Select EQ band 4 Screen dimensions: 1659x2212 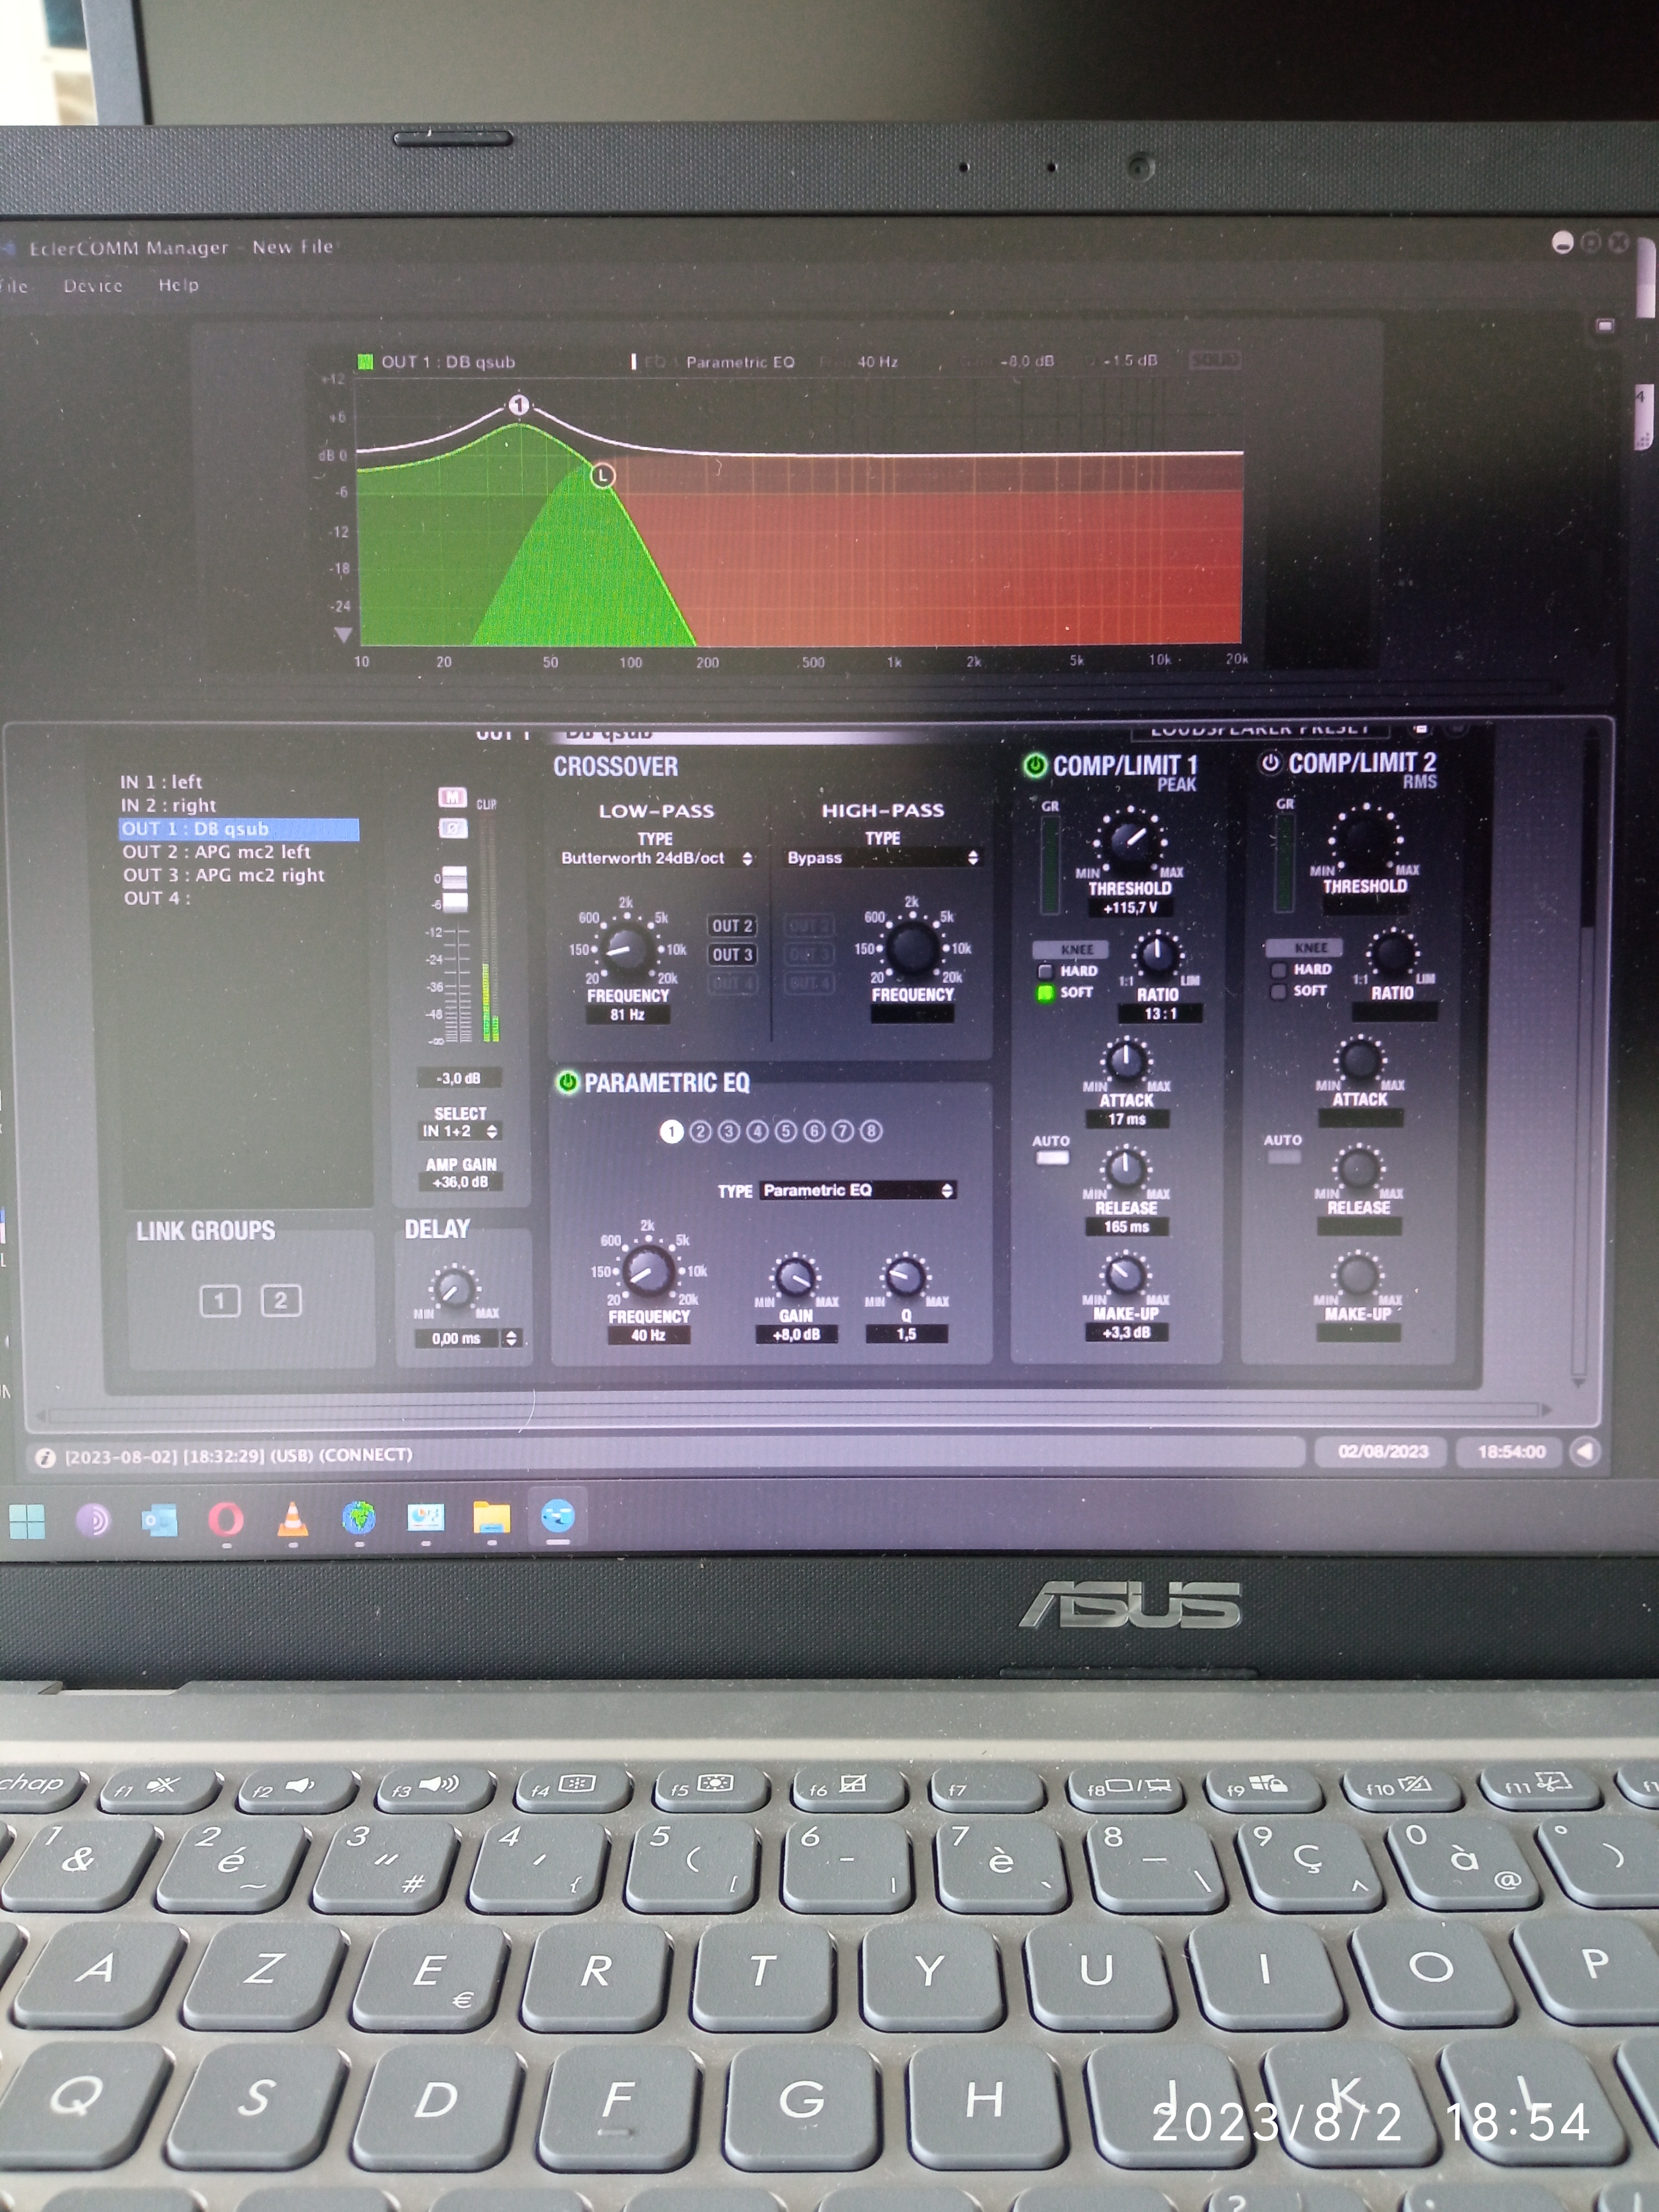click(x=757, y=1131)
